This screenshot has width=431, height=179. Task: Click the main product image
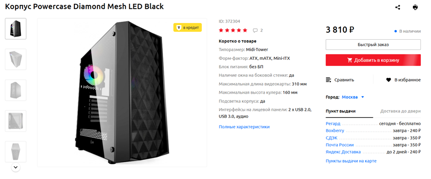point(122,93)
